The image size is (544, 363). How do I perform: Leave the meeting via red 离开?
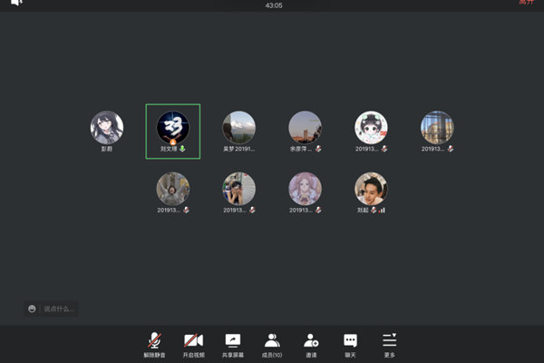tap(527, 3)
